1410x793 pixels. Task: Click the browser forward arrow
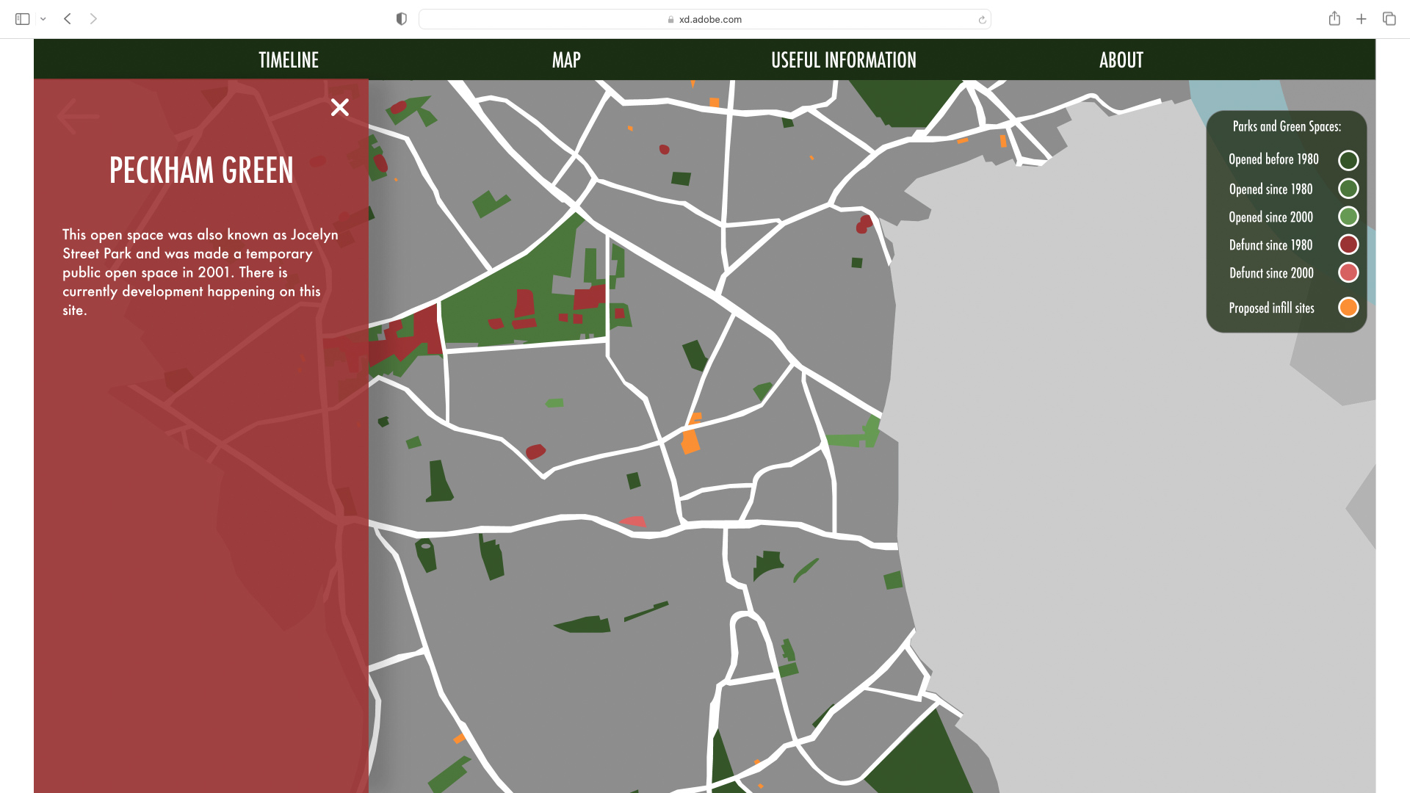pyautogui.click(x=93, y=19)
